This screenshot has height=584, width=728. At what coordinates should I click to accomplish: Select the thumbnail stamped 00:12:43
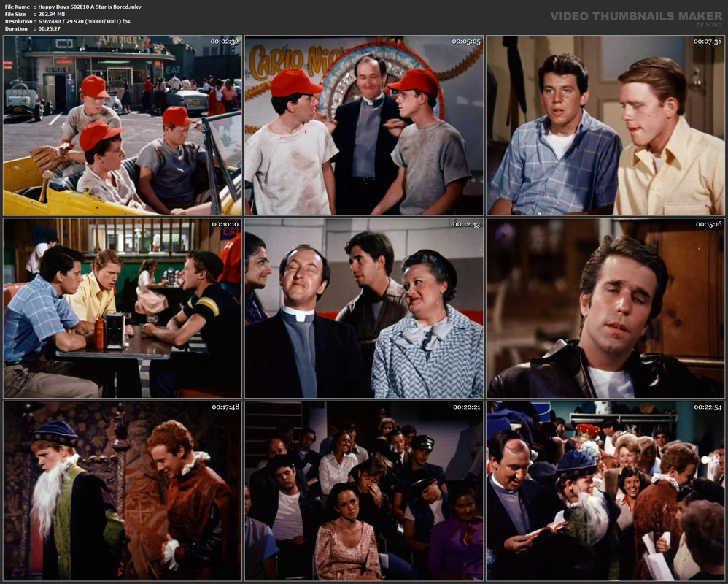click(x=364, y=308)
